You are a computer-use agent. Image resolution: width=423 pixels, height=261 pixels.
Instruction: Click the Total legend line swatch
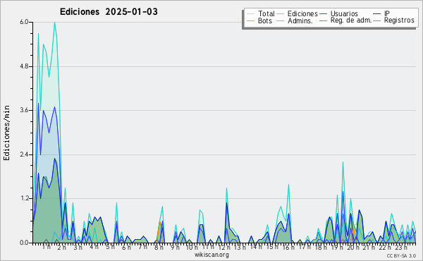click(x=250, y=14)
